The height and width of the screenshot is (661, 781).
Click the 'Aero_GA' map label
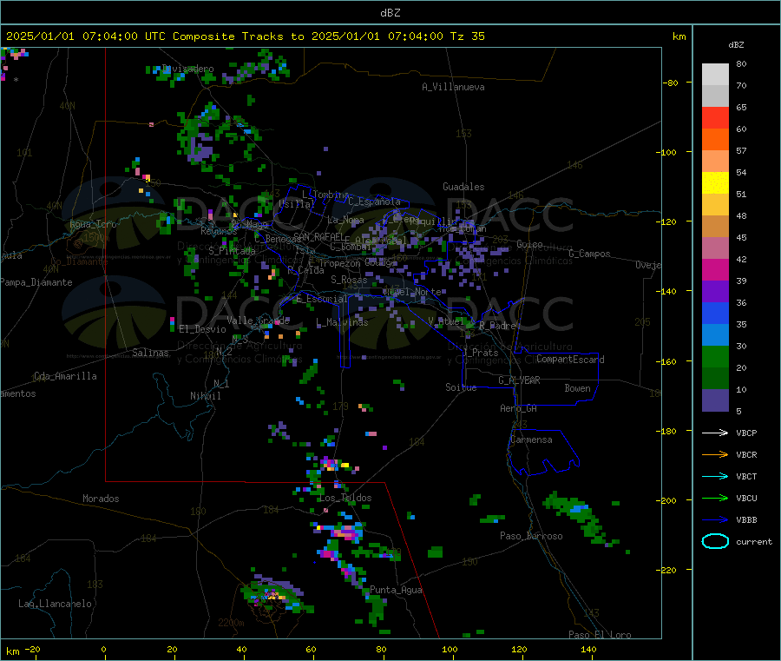point(518,408)
